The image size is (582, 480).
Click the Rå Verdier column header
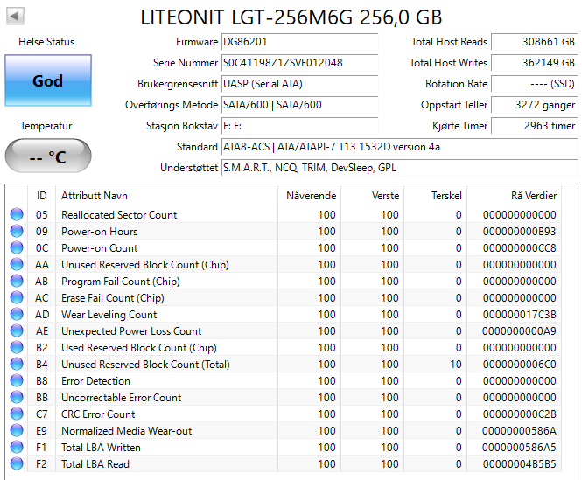point(514,196)
